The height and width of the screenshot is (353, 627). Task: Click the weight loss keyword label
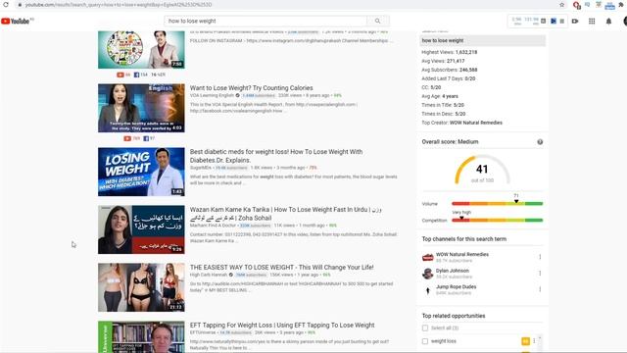(x=444, y=341)
